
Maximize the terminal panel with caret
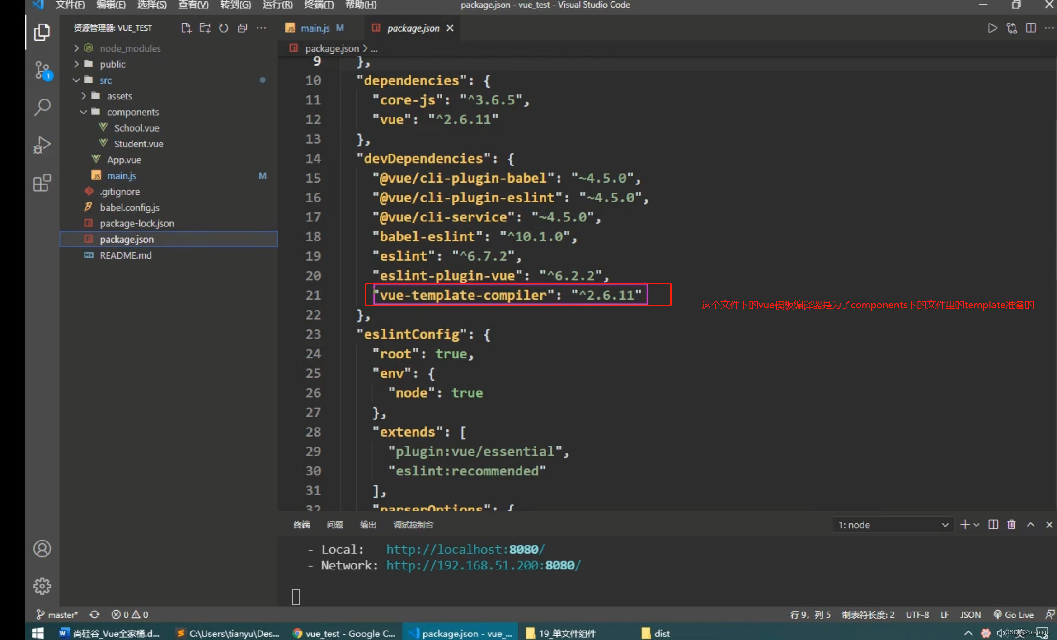1030,524
